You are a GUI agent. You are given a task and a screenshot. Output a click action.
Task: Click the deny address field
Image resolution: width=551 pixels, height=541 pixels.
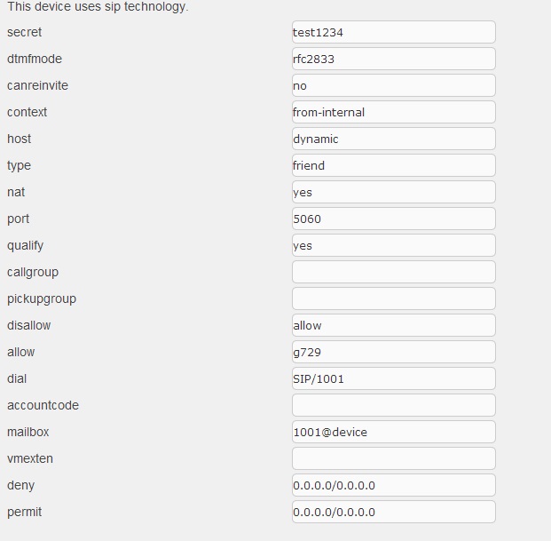(393, 486)
